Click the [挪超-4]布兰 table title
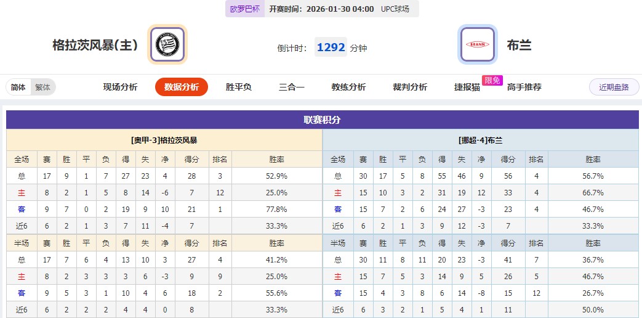The image size is (642, 318). [480, 140]
